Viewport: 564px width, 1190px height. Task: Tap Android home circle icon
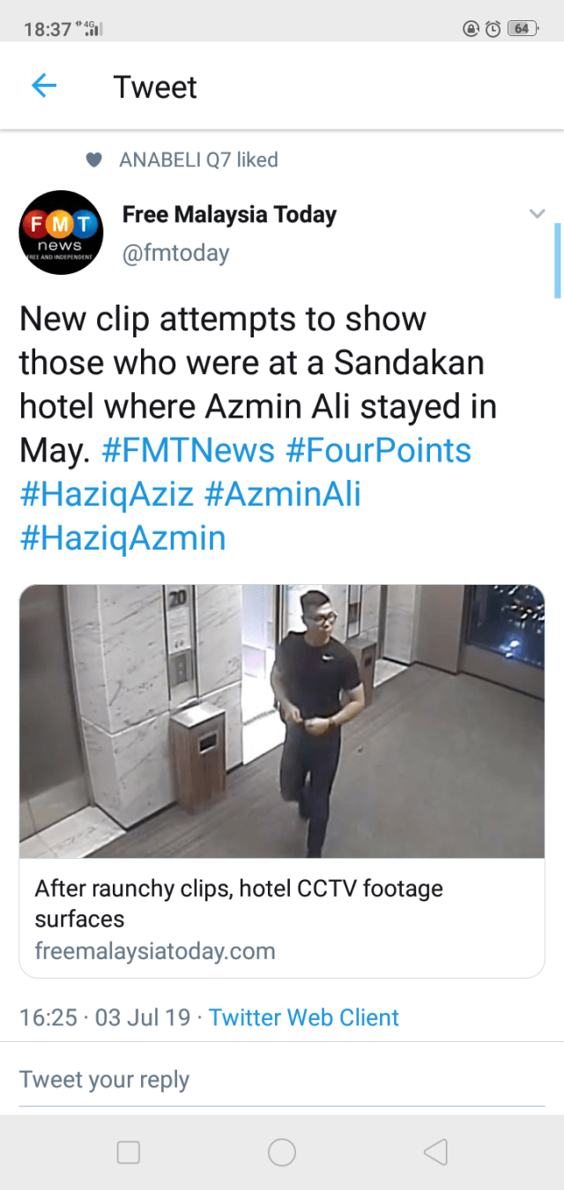282,1152
